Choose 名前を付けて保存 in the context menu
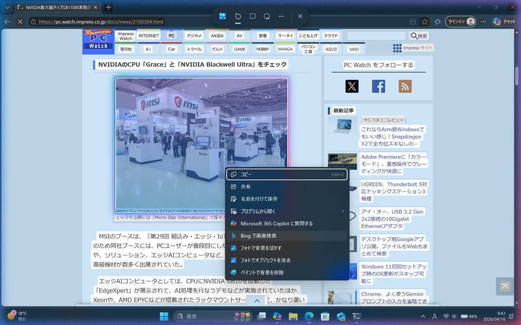 click(287, 199)
